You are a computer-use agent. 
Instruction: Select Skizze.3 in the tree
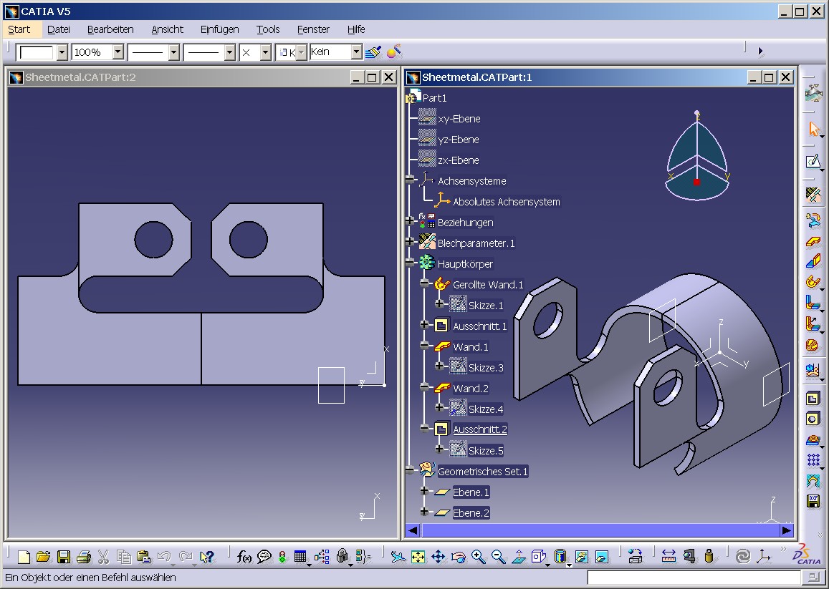pyautogui.click(x=486, y=368)
